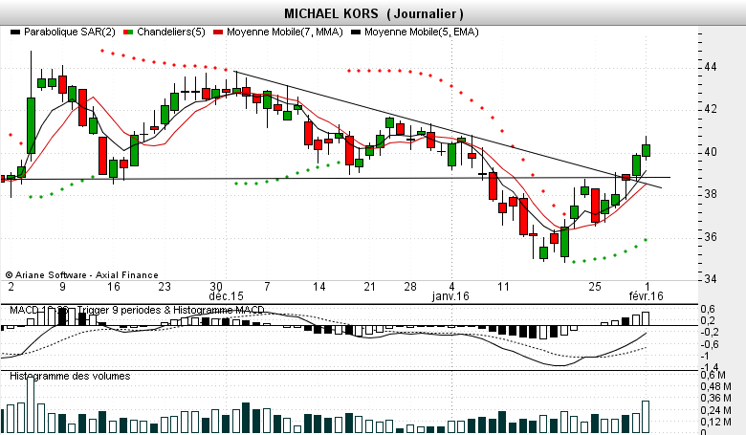
Task: Click the red Moyenne Mobile(7, MMA) swatch
Action: (218, 33)
